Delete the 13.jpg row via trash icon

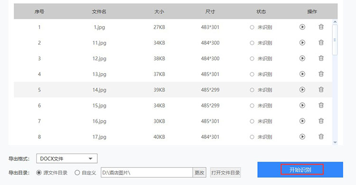tap(321, 74)
